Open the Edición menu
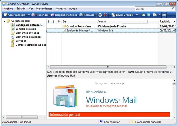178x126 pixels. 21,9
